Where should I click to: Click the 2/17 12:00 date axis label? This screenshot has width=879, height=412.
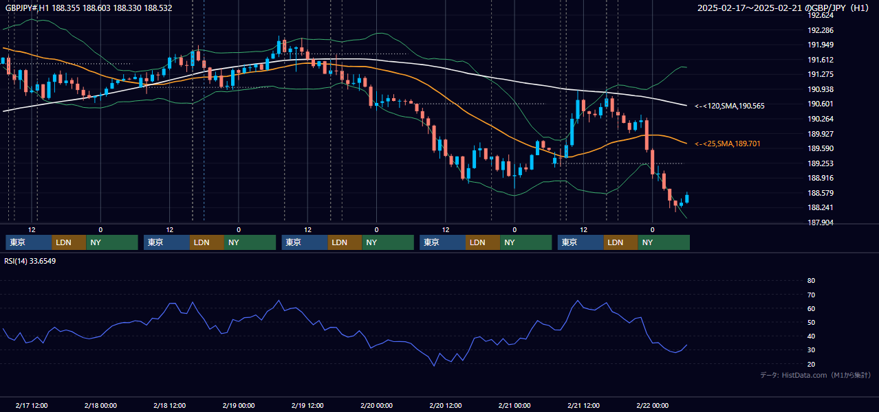32,406
